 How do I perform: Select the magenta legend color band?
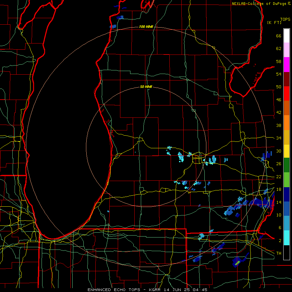coord(286,65)
